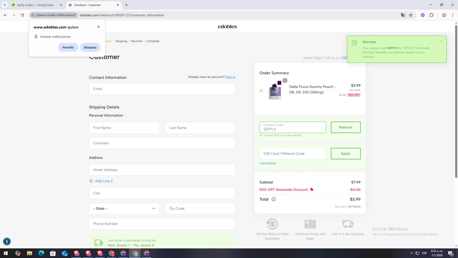
Task: Click the estimated shipping truck icon
Action: [98, 243]
